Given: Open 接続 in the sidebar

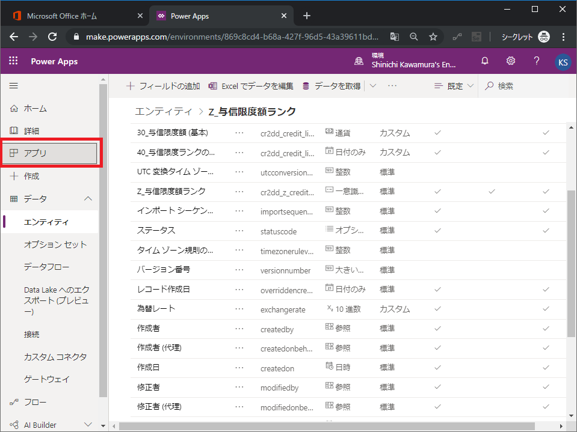Looking at the screenshot, I should [x=32, y=334].
